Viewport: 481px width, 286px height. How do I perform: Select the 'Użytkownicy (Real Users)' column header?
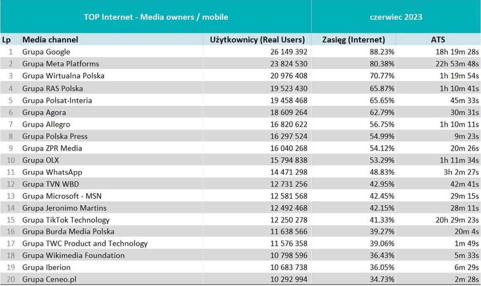(x=257, y=40)
